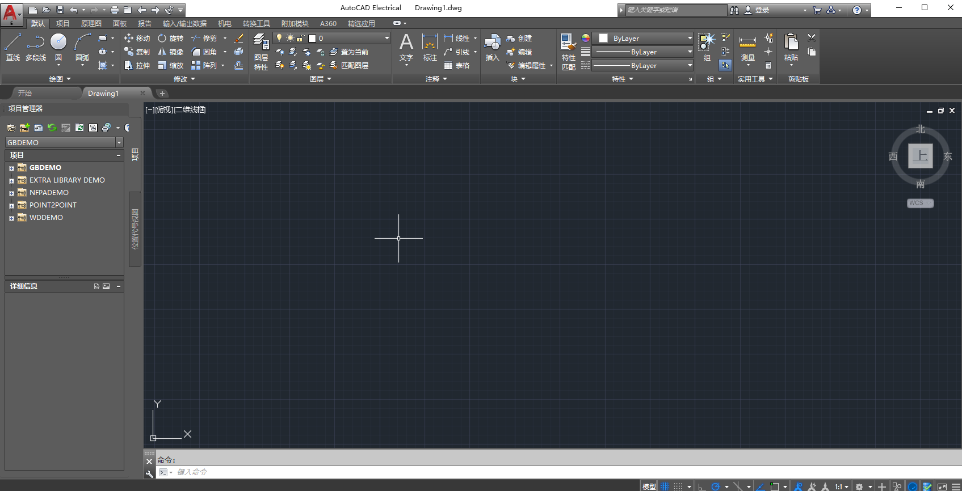This screenshot has height=491, width=962.
Task: Expand the GBDEMO project tree node
Action: [x=11, y=168]
